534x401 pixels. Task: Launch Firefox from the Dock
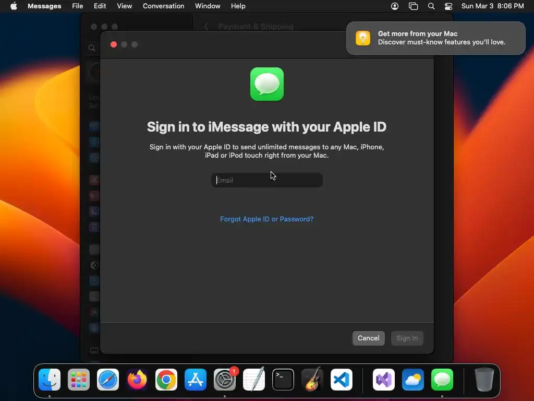tap(137, 380)
